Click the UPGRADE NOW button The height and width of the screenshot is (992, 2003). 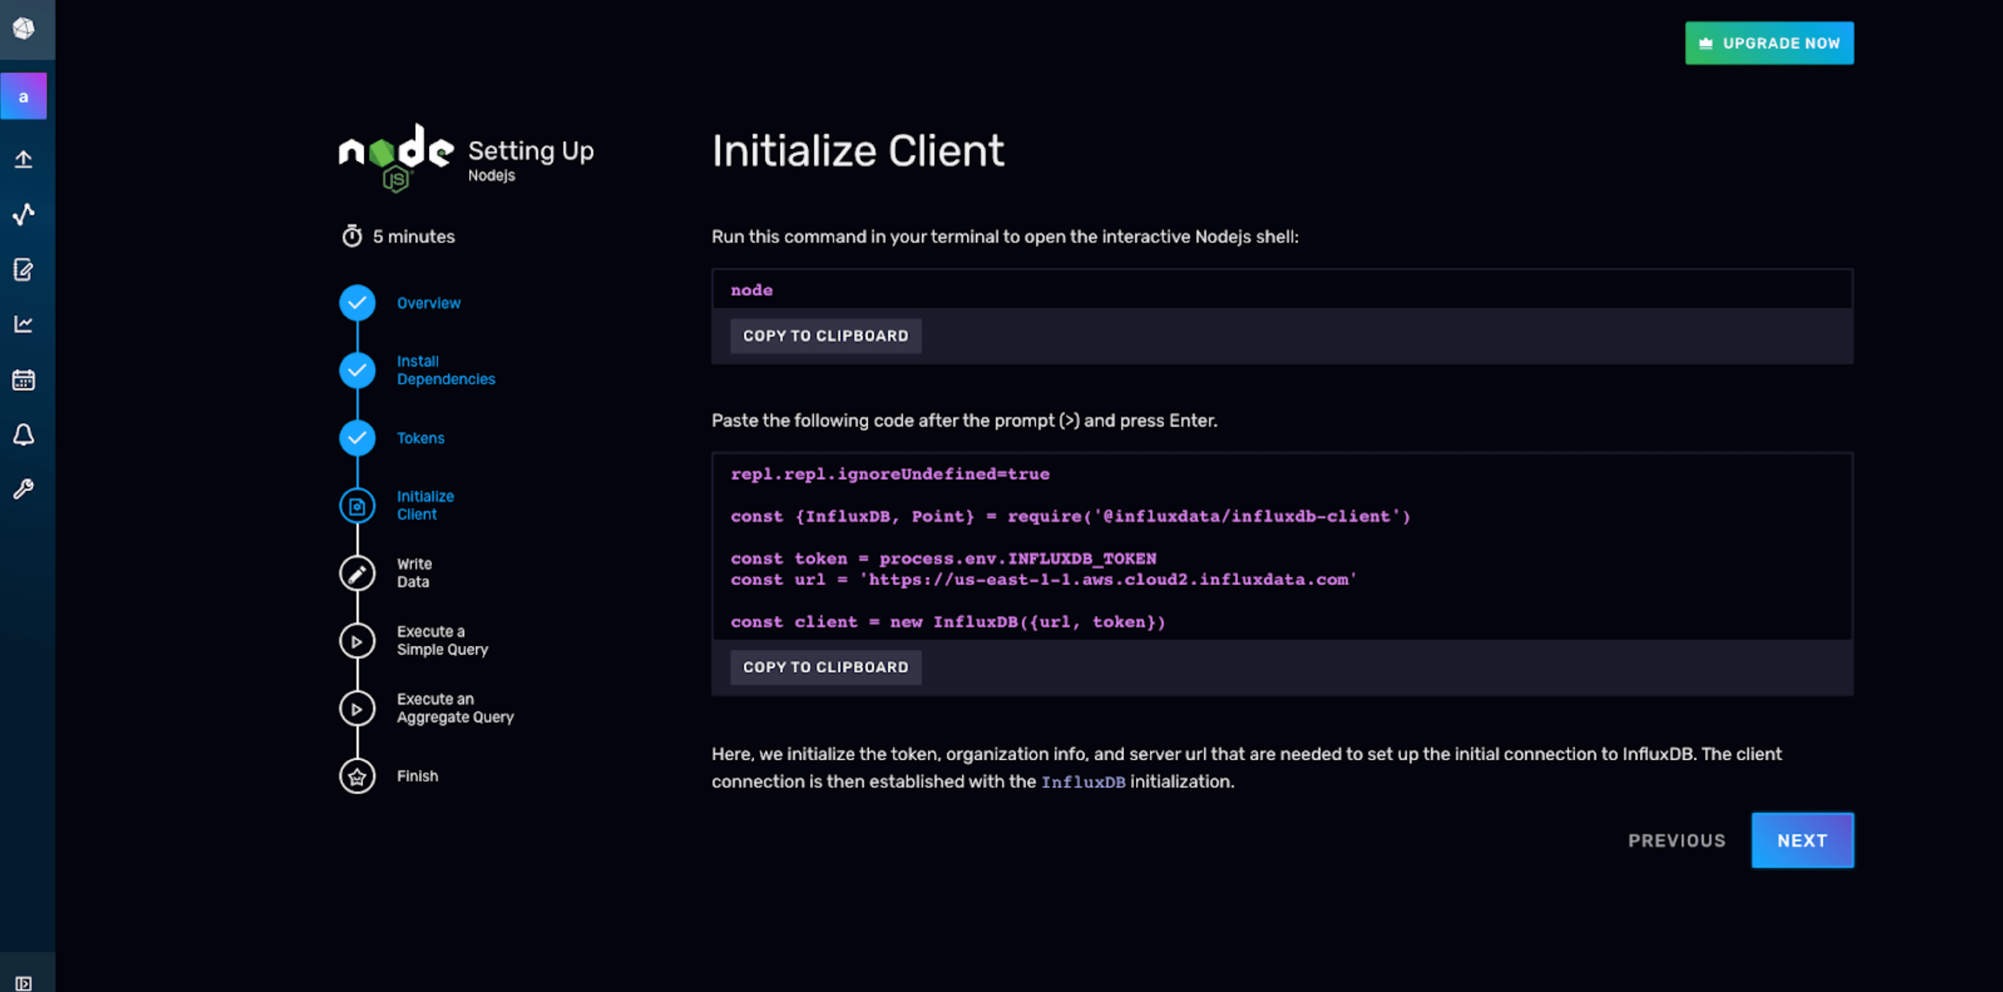pos(1769,42)
